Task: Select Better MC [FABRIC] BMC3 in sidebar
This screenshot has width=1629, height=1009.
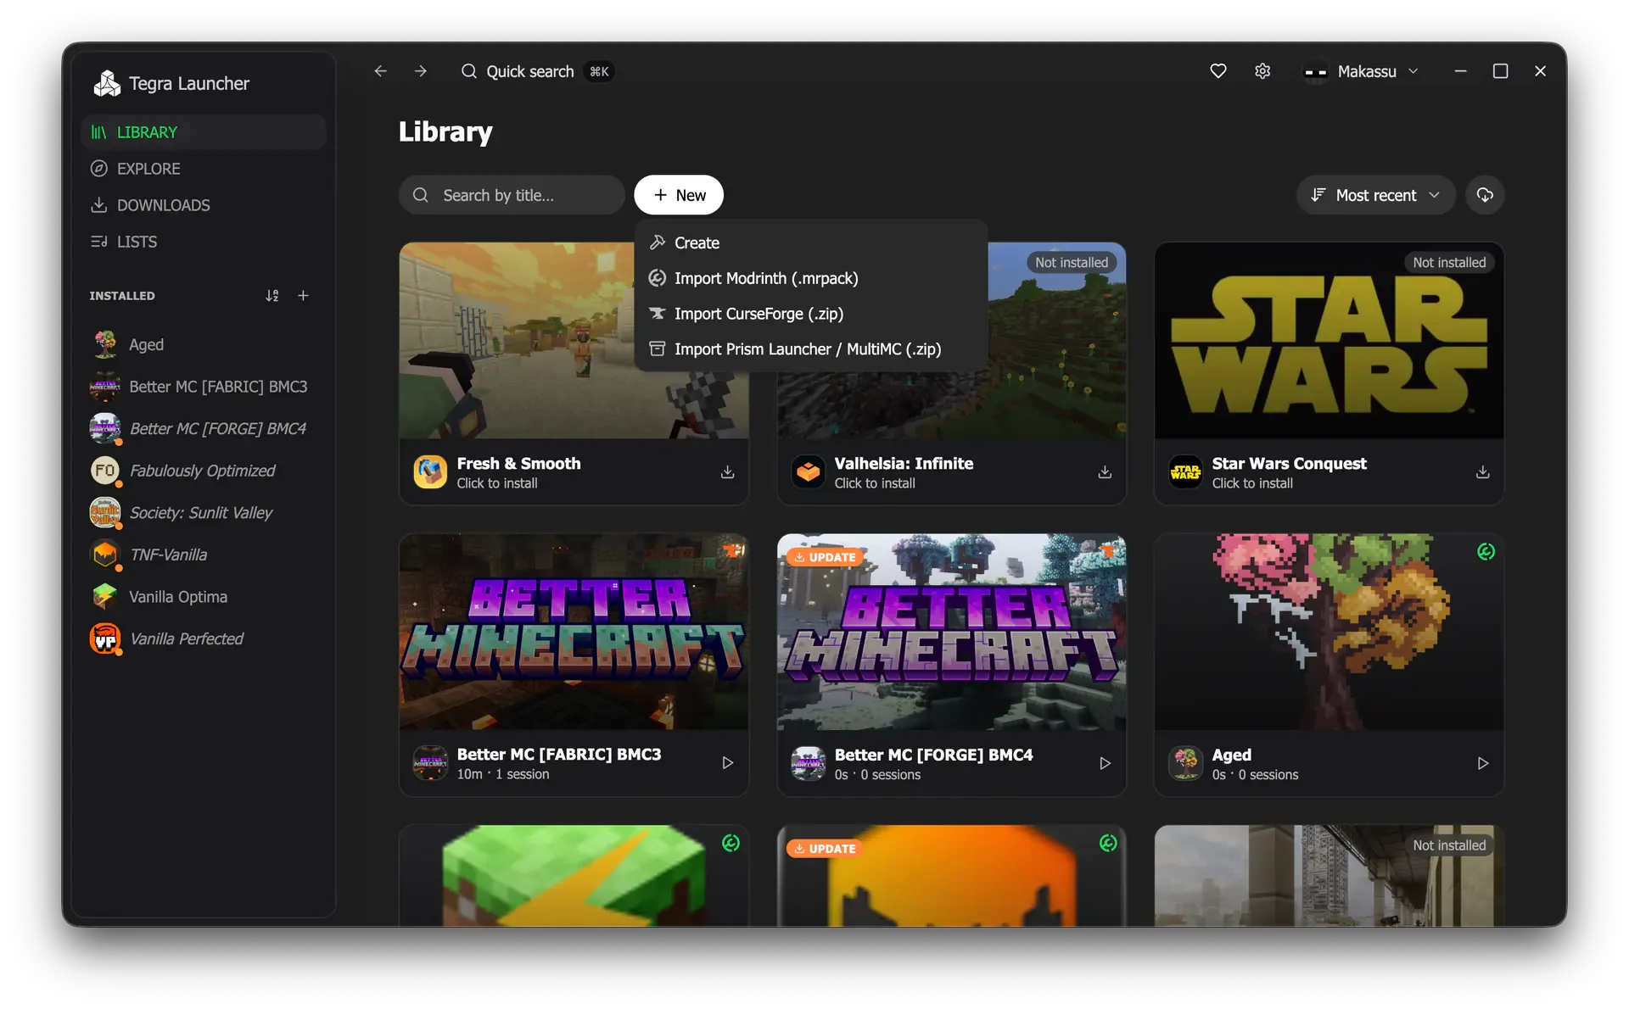Action: [x=204, y=387]
